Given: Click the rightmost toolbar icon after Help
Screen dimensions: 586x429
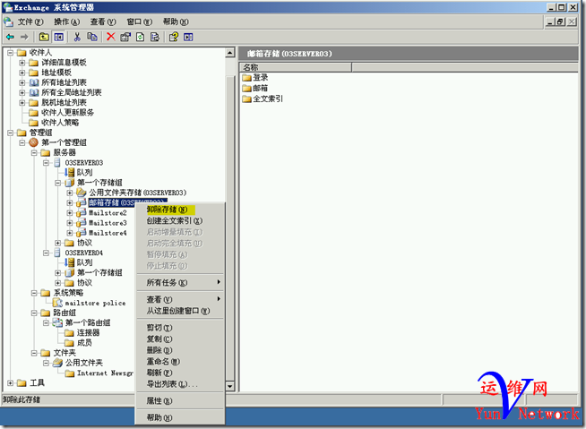Looking at the screenshot, I should (x=188, y=37).
